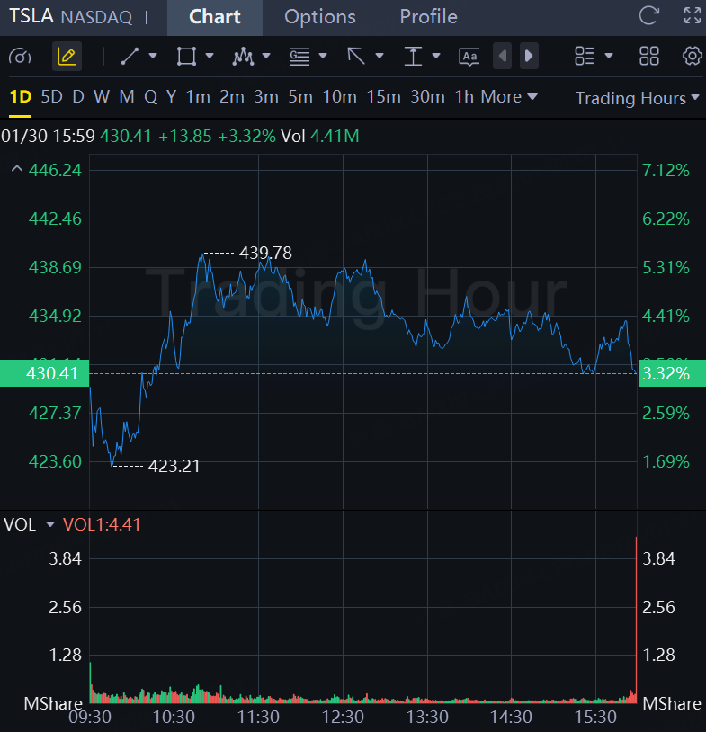
Task: Select the Q quarterly timeframe
Action: coord(150,97)
